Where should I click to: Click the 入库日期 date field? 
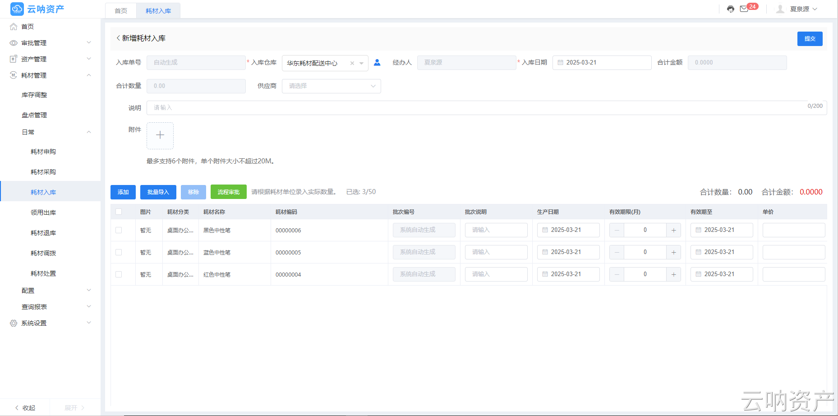coord(602,63)
